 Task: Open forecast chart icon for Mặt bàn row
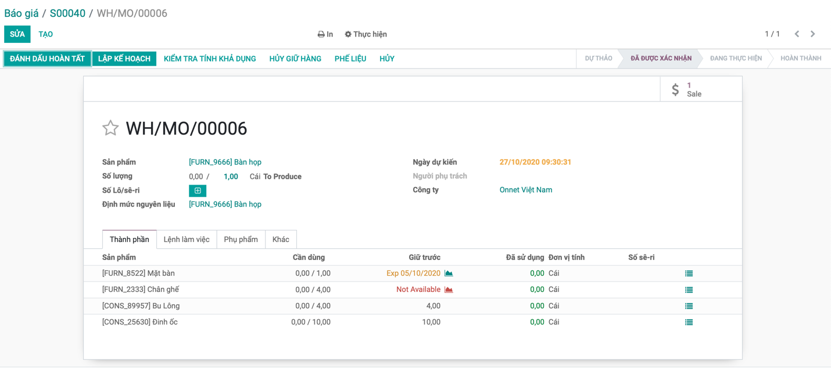[449, 273]
